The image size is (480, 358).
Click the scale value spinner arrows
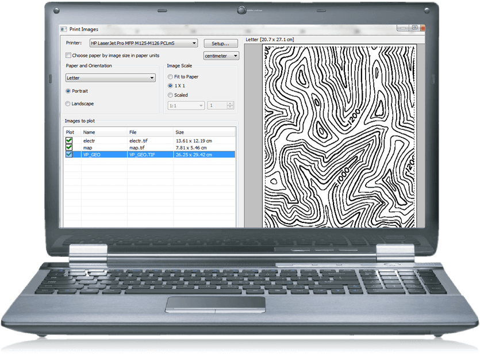231,105
